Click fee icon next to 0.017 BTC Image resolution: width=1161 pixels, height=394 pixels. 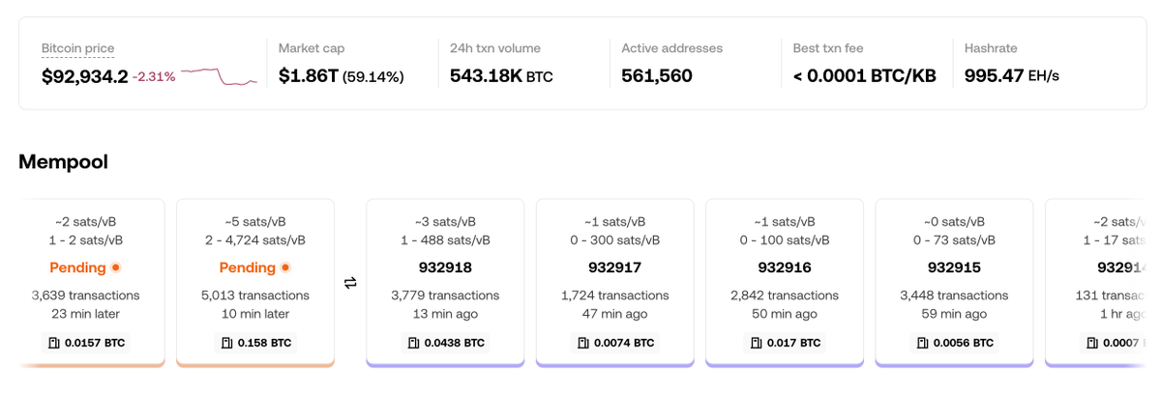(x=757, y=343)
